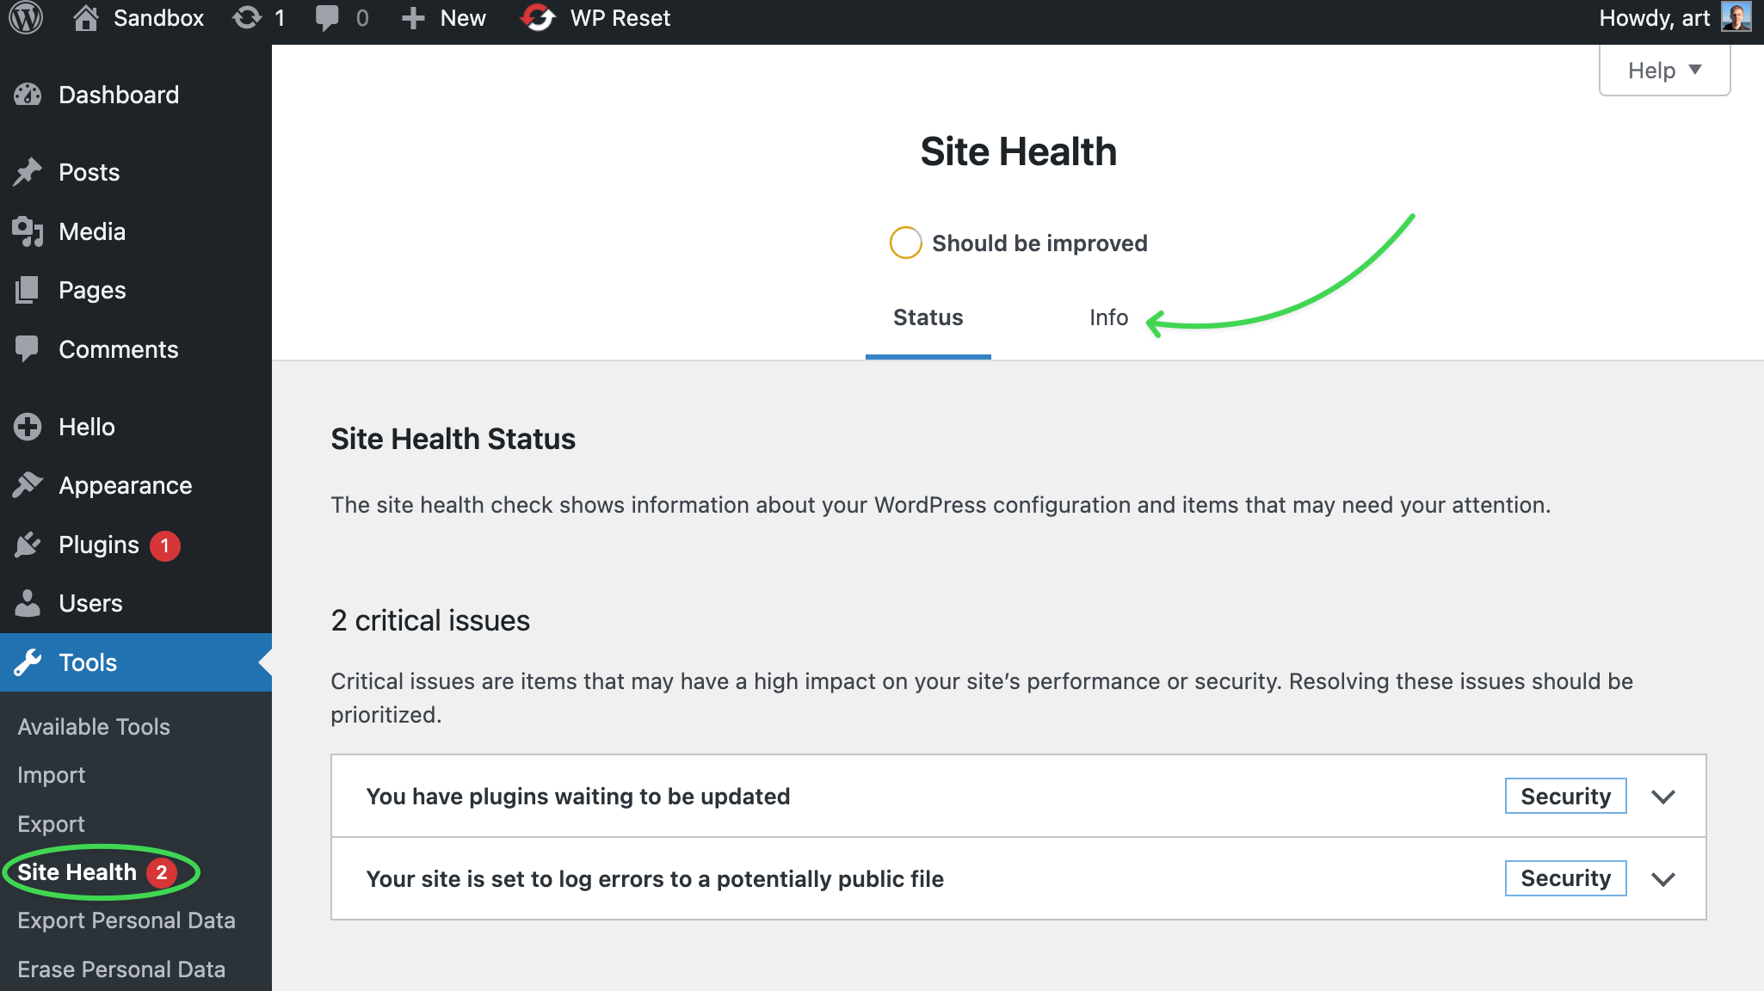Viewport: 1764px width, 991px height.
Task: Open the updates refresh icon
Action: pos(247,18)
